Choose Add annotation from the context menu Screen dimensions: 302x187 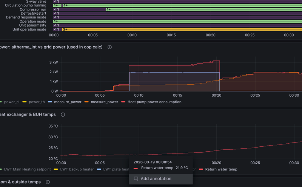[x=156, y=179]
